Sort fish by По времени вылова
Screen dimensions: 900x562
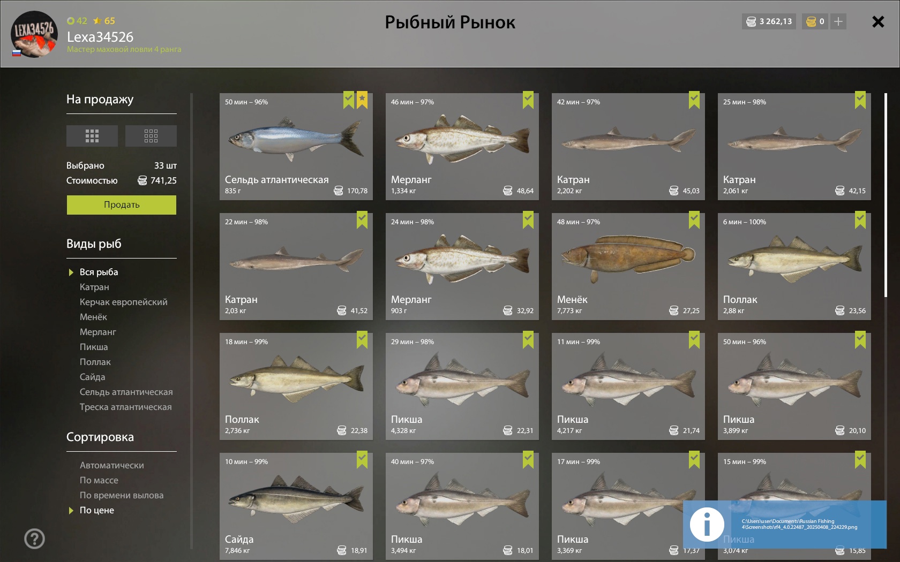click(x=122, y=495)
